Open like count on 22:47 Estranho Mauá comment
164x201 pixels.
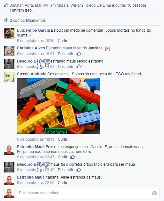74,157
